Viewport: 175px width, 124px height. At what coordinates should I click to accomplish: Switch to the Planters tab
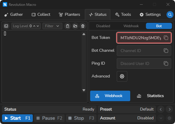click(x=69, y=15)
